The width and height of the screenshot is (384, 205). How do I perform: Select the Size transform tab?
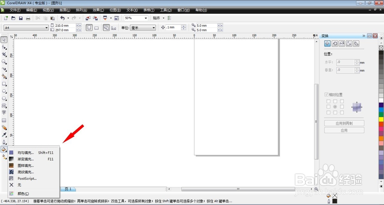click(349, 44)
